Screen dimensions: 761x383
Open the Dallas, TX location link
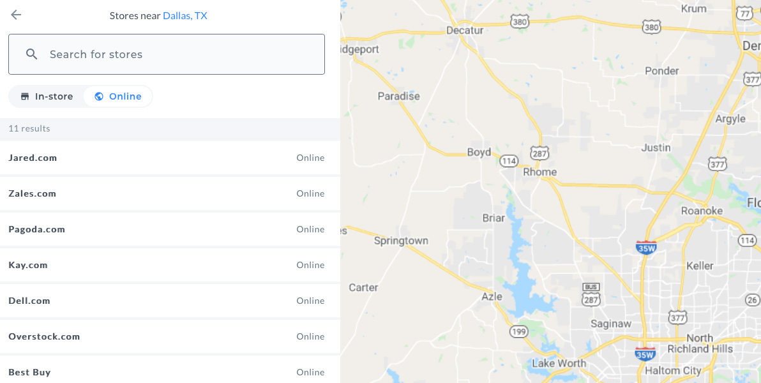pyautogui.click(x=185, y=15)
